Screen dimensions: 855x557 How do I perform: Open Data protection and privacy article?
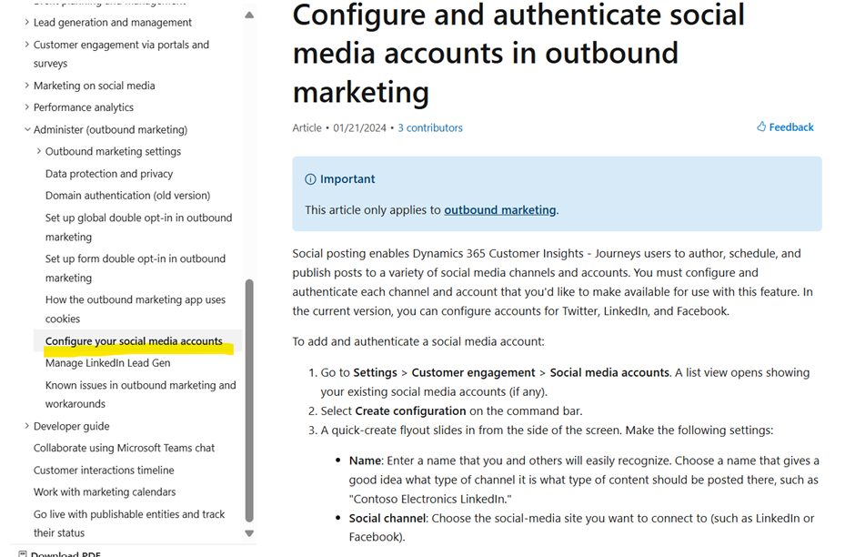(109, 174)
